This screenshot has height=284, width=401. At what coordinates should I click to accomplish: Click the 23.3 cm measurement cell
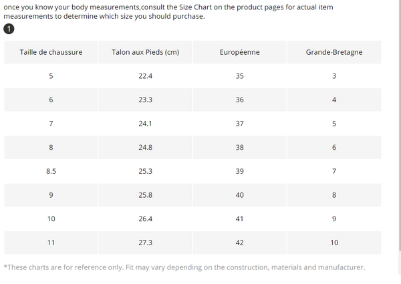click(x=146, y=100)
